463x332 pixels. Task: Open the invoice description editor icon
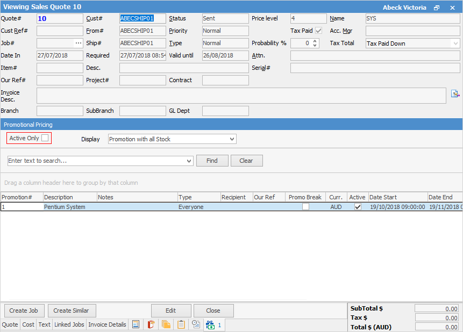point(455,93)
